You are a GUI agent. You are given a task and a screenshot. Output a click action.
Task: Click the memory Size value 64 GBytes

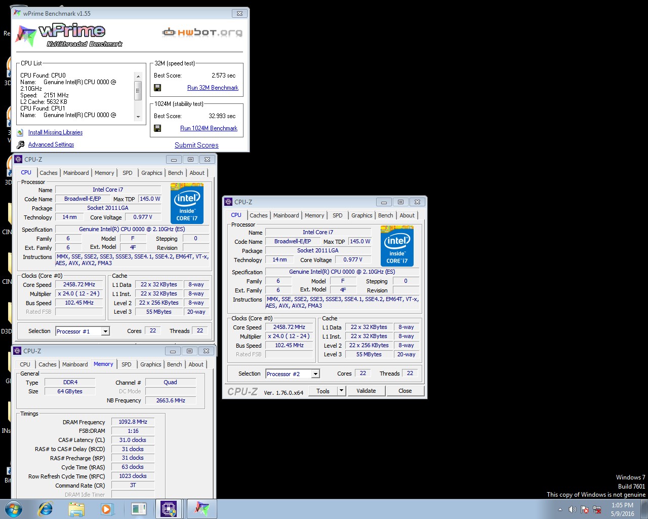[70, 391]
